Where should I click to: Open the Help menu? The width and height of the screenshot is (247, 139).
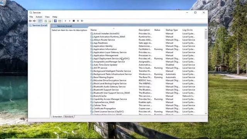[55, 17]
